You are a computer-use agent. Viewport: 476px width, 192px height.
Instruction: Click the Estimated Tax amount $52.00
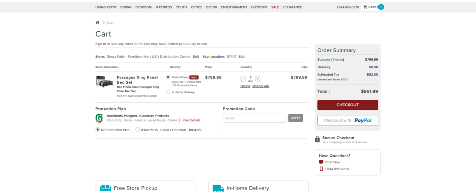(x=372, y=75)
